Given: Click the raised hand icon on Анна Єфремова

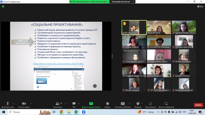Looking at the screenshot, I should point(125,23).
